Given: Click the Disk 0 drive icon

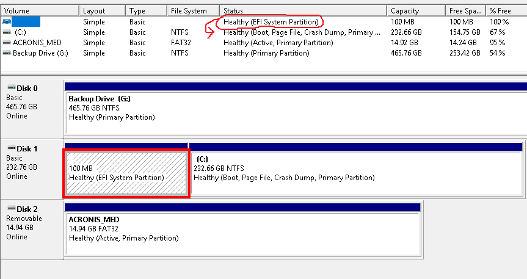Looking at the screenshot, I should tap(12, 88).
